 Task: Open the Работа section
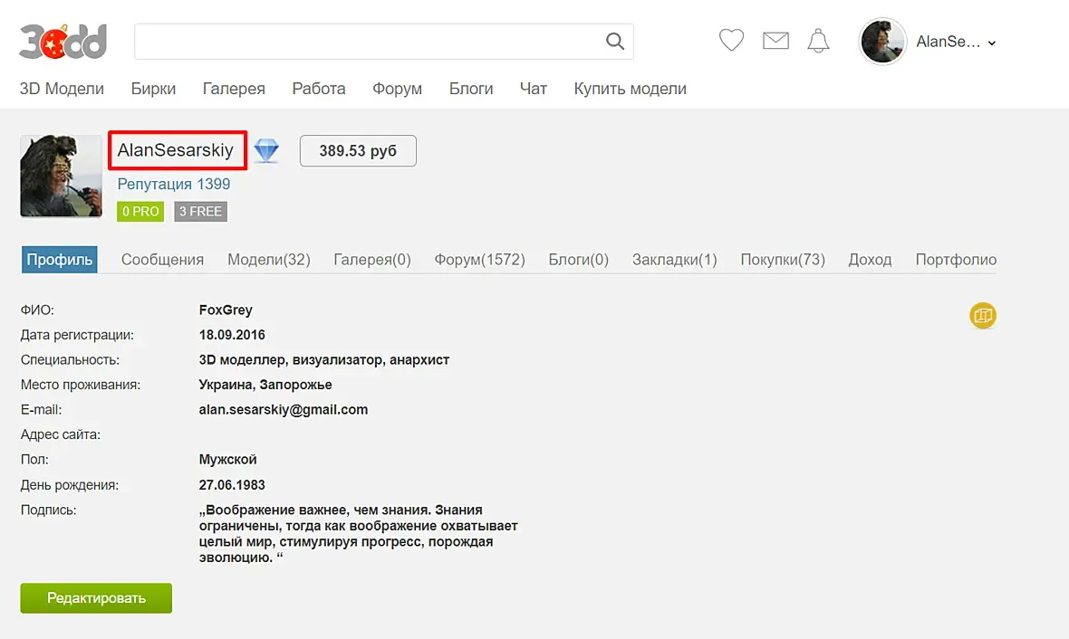[x=318, y=89]
